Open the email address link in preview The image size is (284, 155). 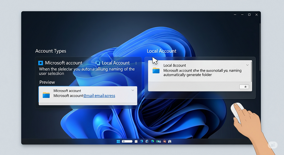(99, 95)
